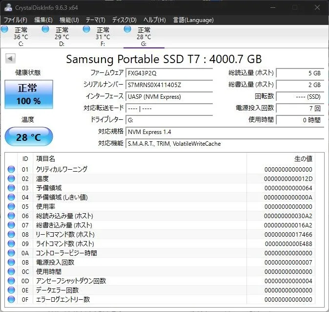The width and height of the screenshot is (329, 312).
Task: Select the F: drive status orb
Action: 86,29
